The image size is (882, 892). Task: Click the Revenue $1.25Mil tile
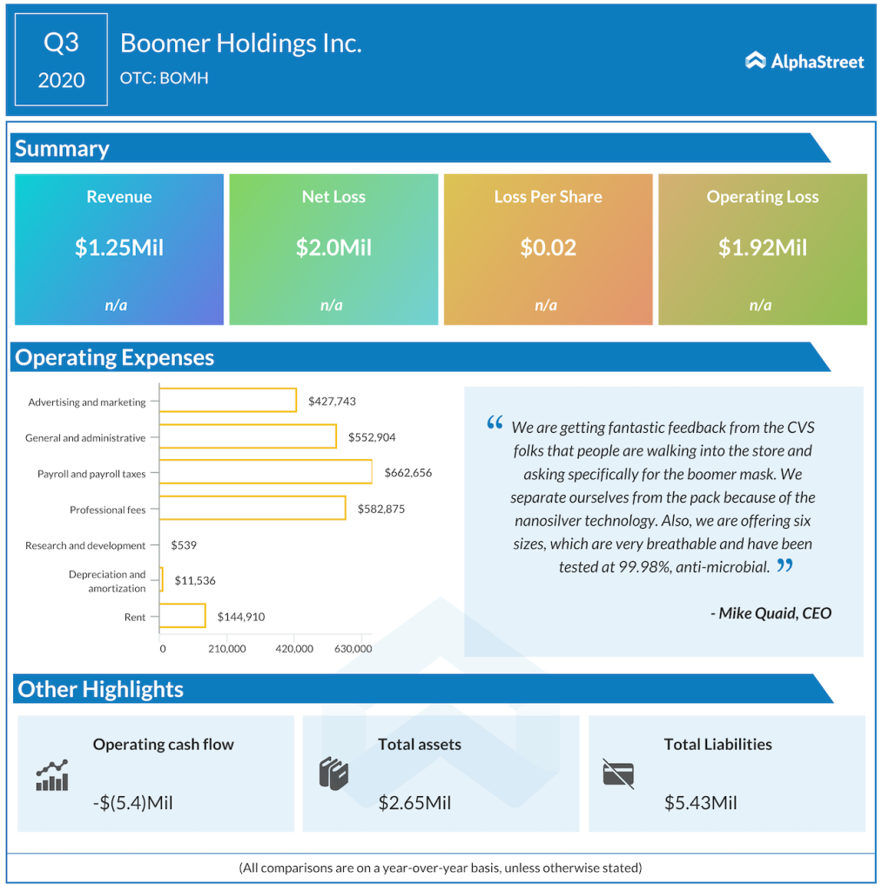tap(119, 249)
